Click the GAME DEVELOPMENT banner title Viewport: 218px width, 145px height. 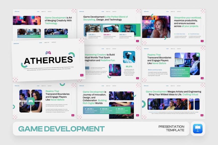61,129
